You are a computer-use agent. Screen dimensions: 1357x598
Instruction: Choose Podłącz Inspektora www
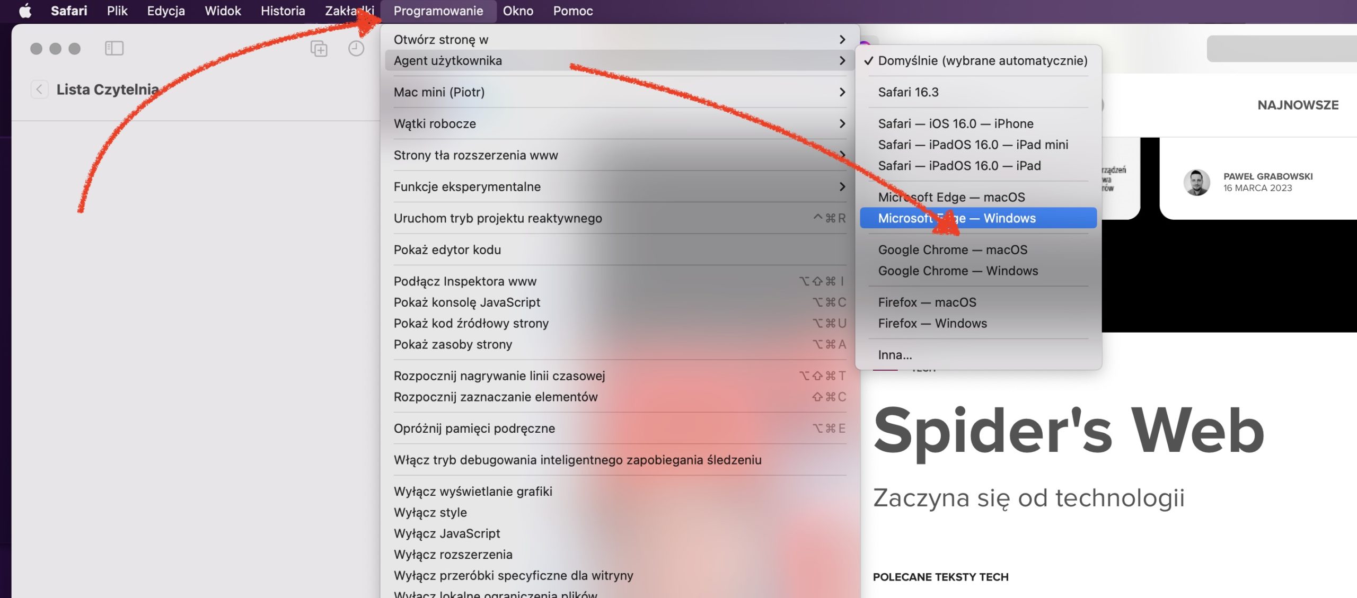point(619,281)
